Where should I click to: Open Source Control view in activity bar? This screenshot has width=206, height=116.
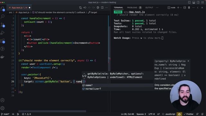tap(3, 25)
